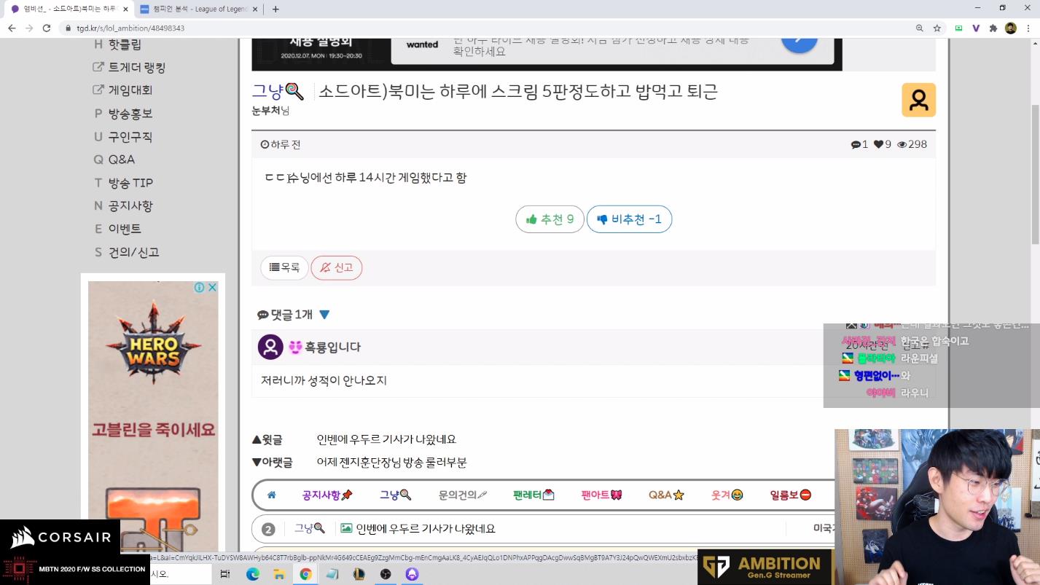Click the 그냥 category label in post title
Screen dimensions: 1040x585
pos(277,92)
